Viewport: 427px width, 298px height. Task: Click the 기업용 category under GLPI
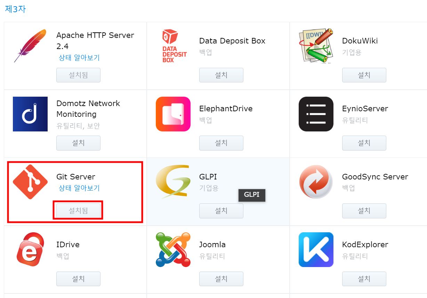point(209,188)
